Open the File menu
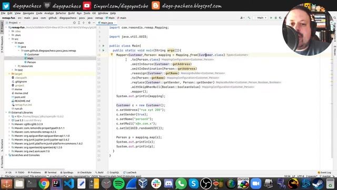 [x=3, y=13]
